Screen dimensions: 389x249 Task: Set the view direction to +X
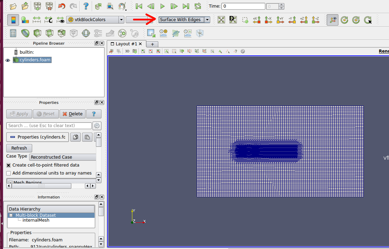click(257, 20)
